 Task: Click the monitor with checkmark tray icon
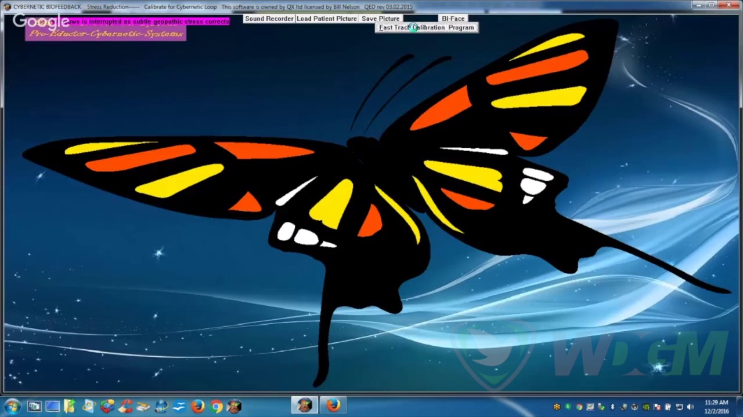pyautogui.click(x=590, y=407)
